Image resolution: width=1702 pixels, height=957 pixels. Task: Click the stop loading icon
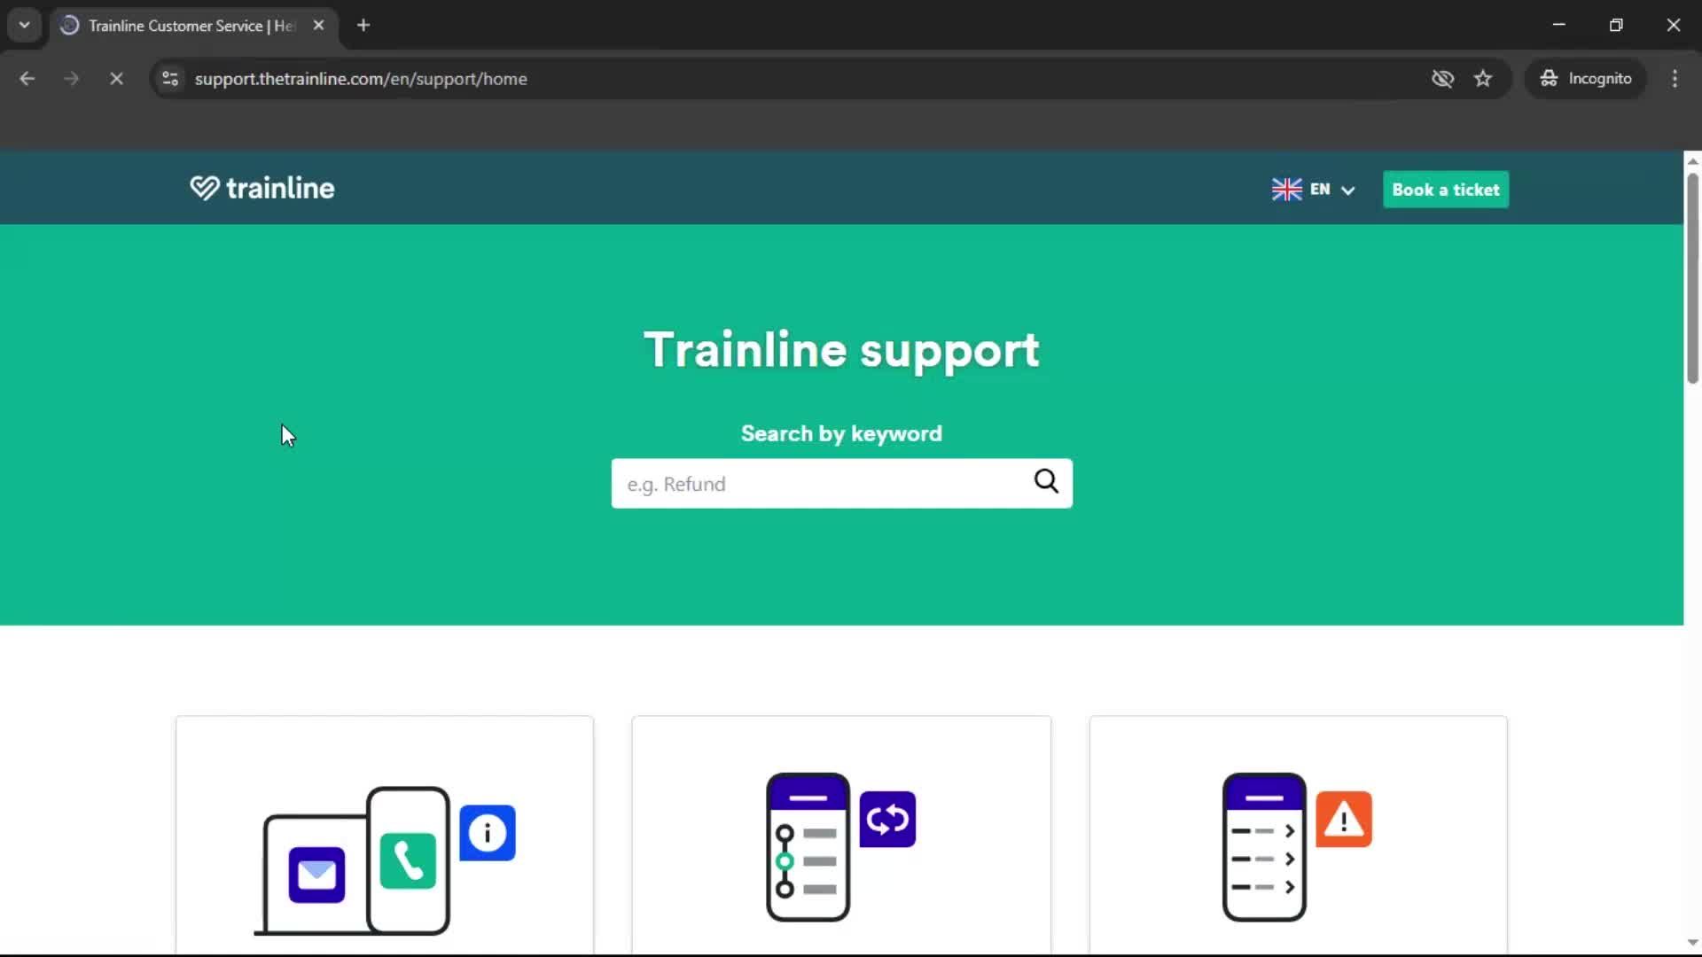[116, 78]
